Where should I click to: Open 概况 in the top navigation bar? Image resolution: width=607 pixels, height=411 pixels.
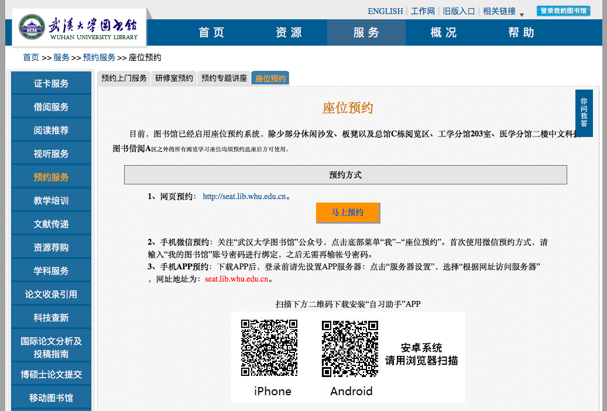click(444, 33)
